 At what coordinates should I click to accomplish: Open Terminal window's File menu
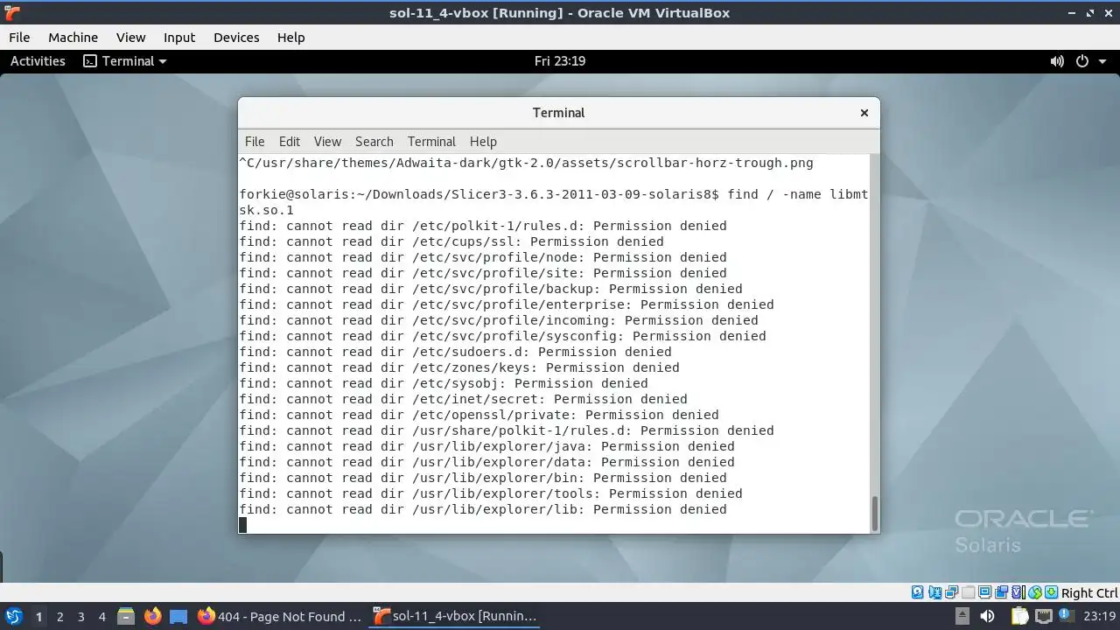click(x=255, y=142)
